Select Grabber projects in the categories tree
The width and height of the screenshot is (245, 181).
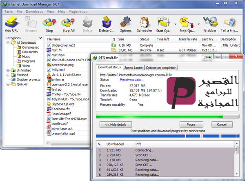(26, 80)
